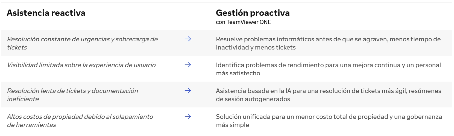Click arrow icon in Visibilidad limitada row

(x=188, y=65)
